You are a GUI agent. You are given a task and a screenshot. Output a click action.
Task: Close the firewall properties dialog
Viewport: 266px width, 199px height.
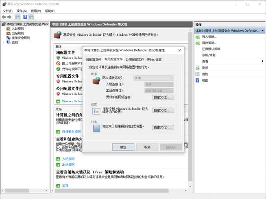coord(180,50)
